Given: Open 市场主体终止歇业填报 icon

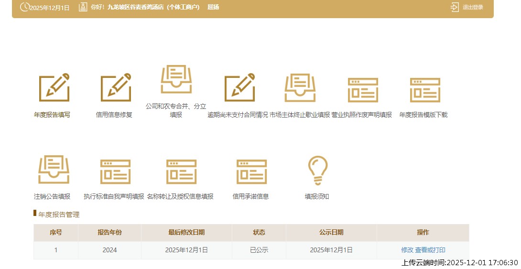Looking at the screenshot, I should click(x=300, y=88).
